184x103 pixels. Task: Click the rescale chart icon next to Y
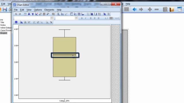point(40,14)
